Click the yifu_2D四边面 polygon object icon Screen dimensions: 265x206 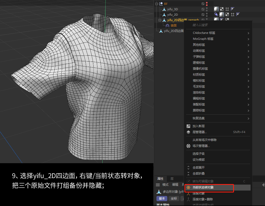pos(161,30)
